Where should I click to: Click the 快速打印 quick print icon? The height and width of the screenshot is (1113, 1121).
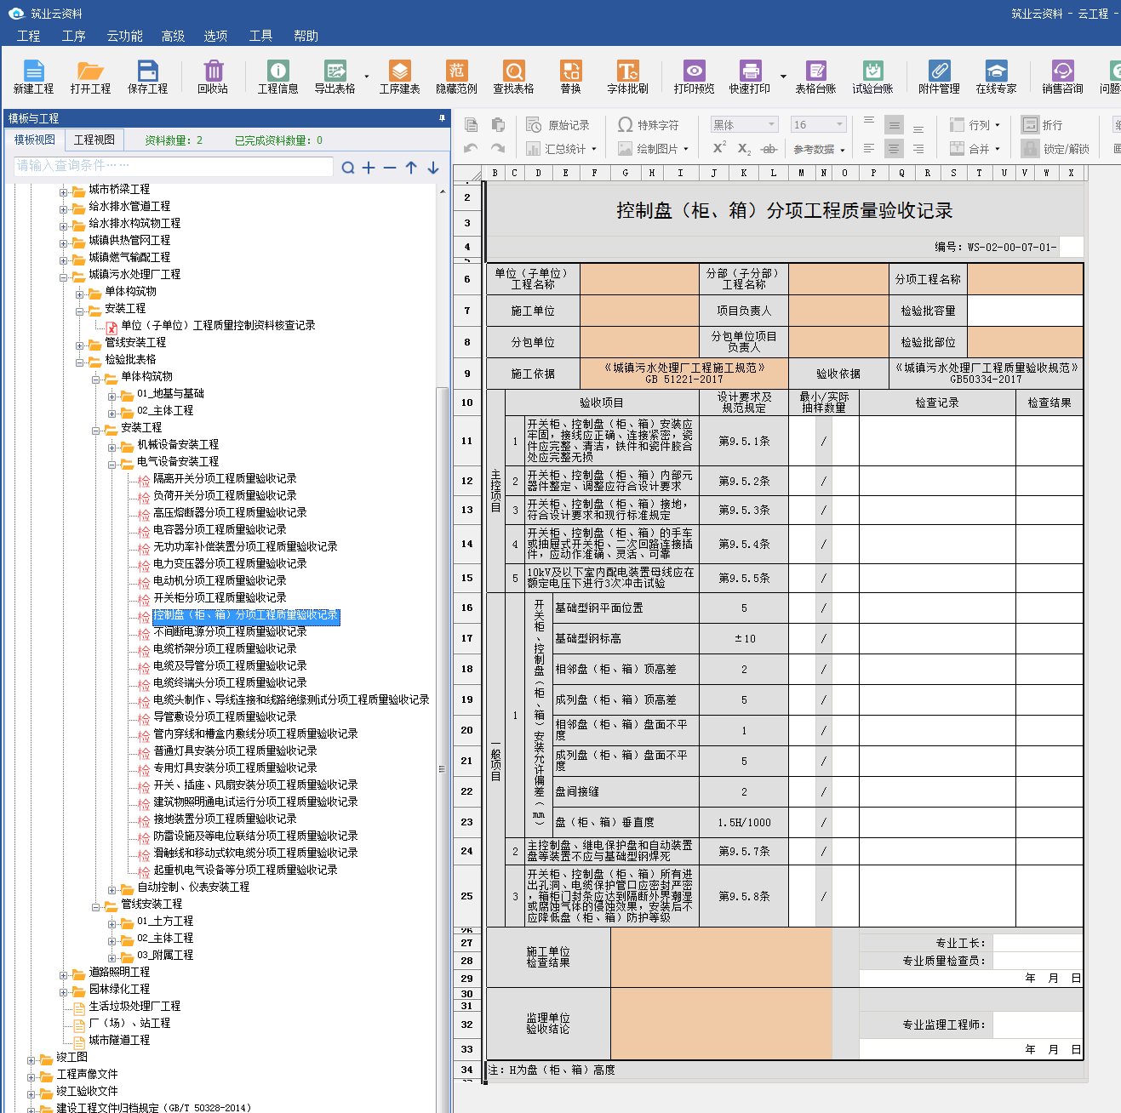tap(750, 77)
